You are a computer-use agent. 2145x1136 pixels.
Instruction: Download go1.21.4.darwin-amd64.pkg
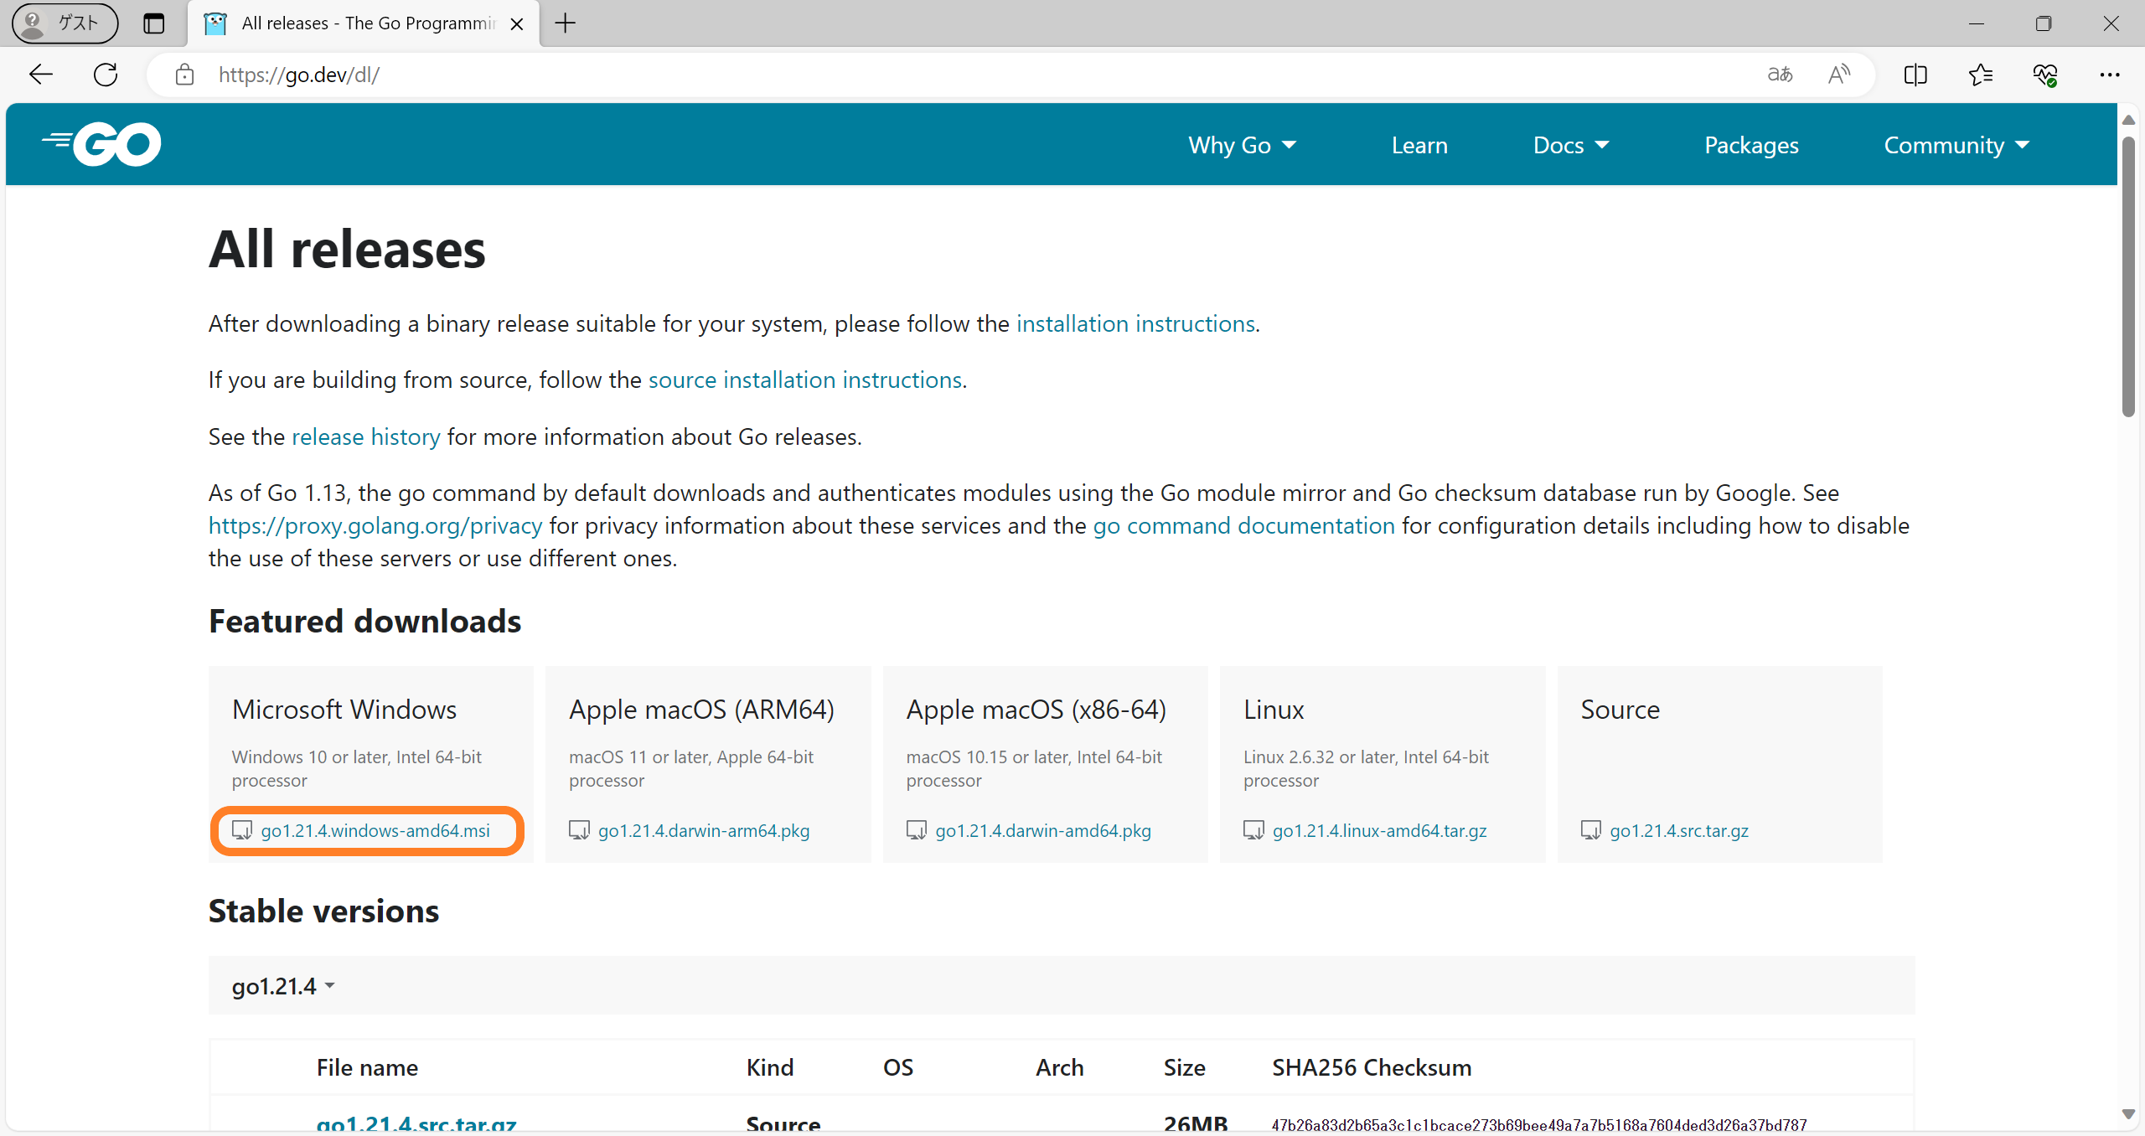pyautogui.click(x=1043, y=830)
